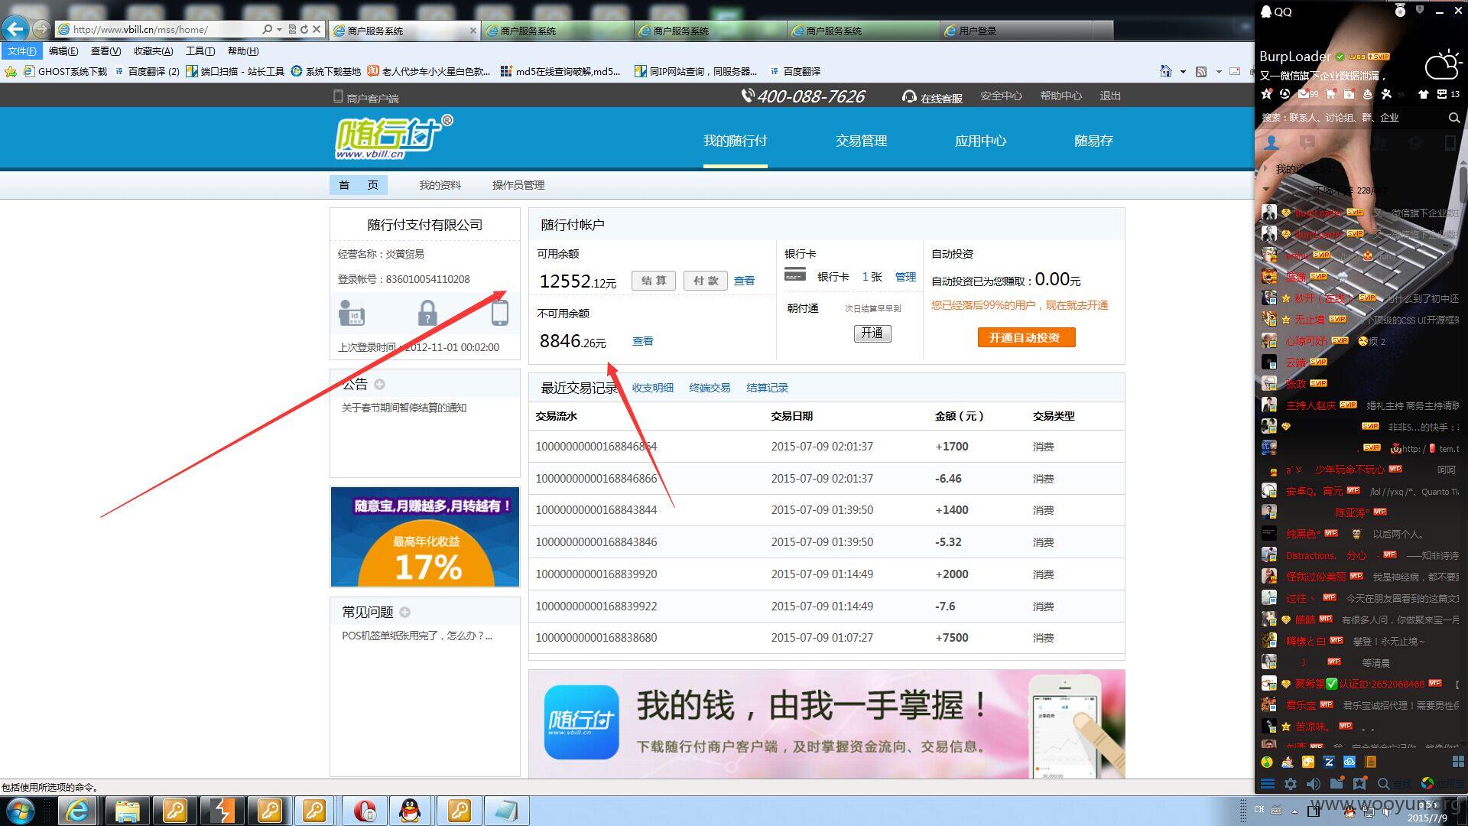This screenshot has height=826, width=1468.
Task: Open QQ app manager grid icon
Action: tap(1457, 762)
